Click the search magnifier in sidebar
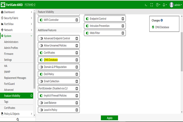 coord(18,119)
